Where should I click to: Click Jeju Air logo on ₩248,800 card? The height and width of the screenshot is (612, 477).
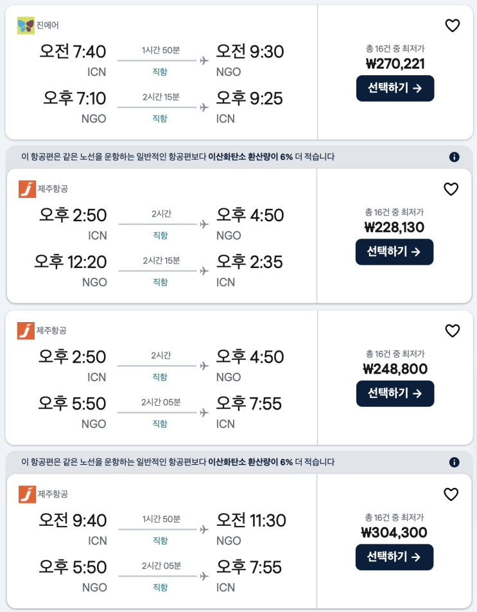coord(26,331)
